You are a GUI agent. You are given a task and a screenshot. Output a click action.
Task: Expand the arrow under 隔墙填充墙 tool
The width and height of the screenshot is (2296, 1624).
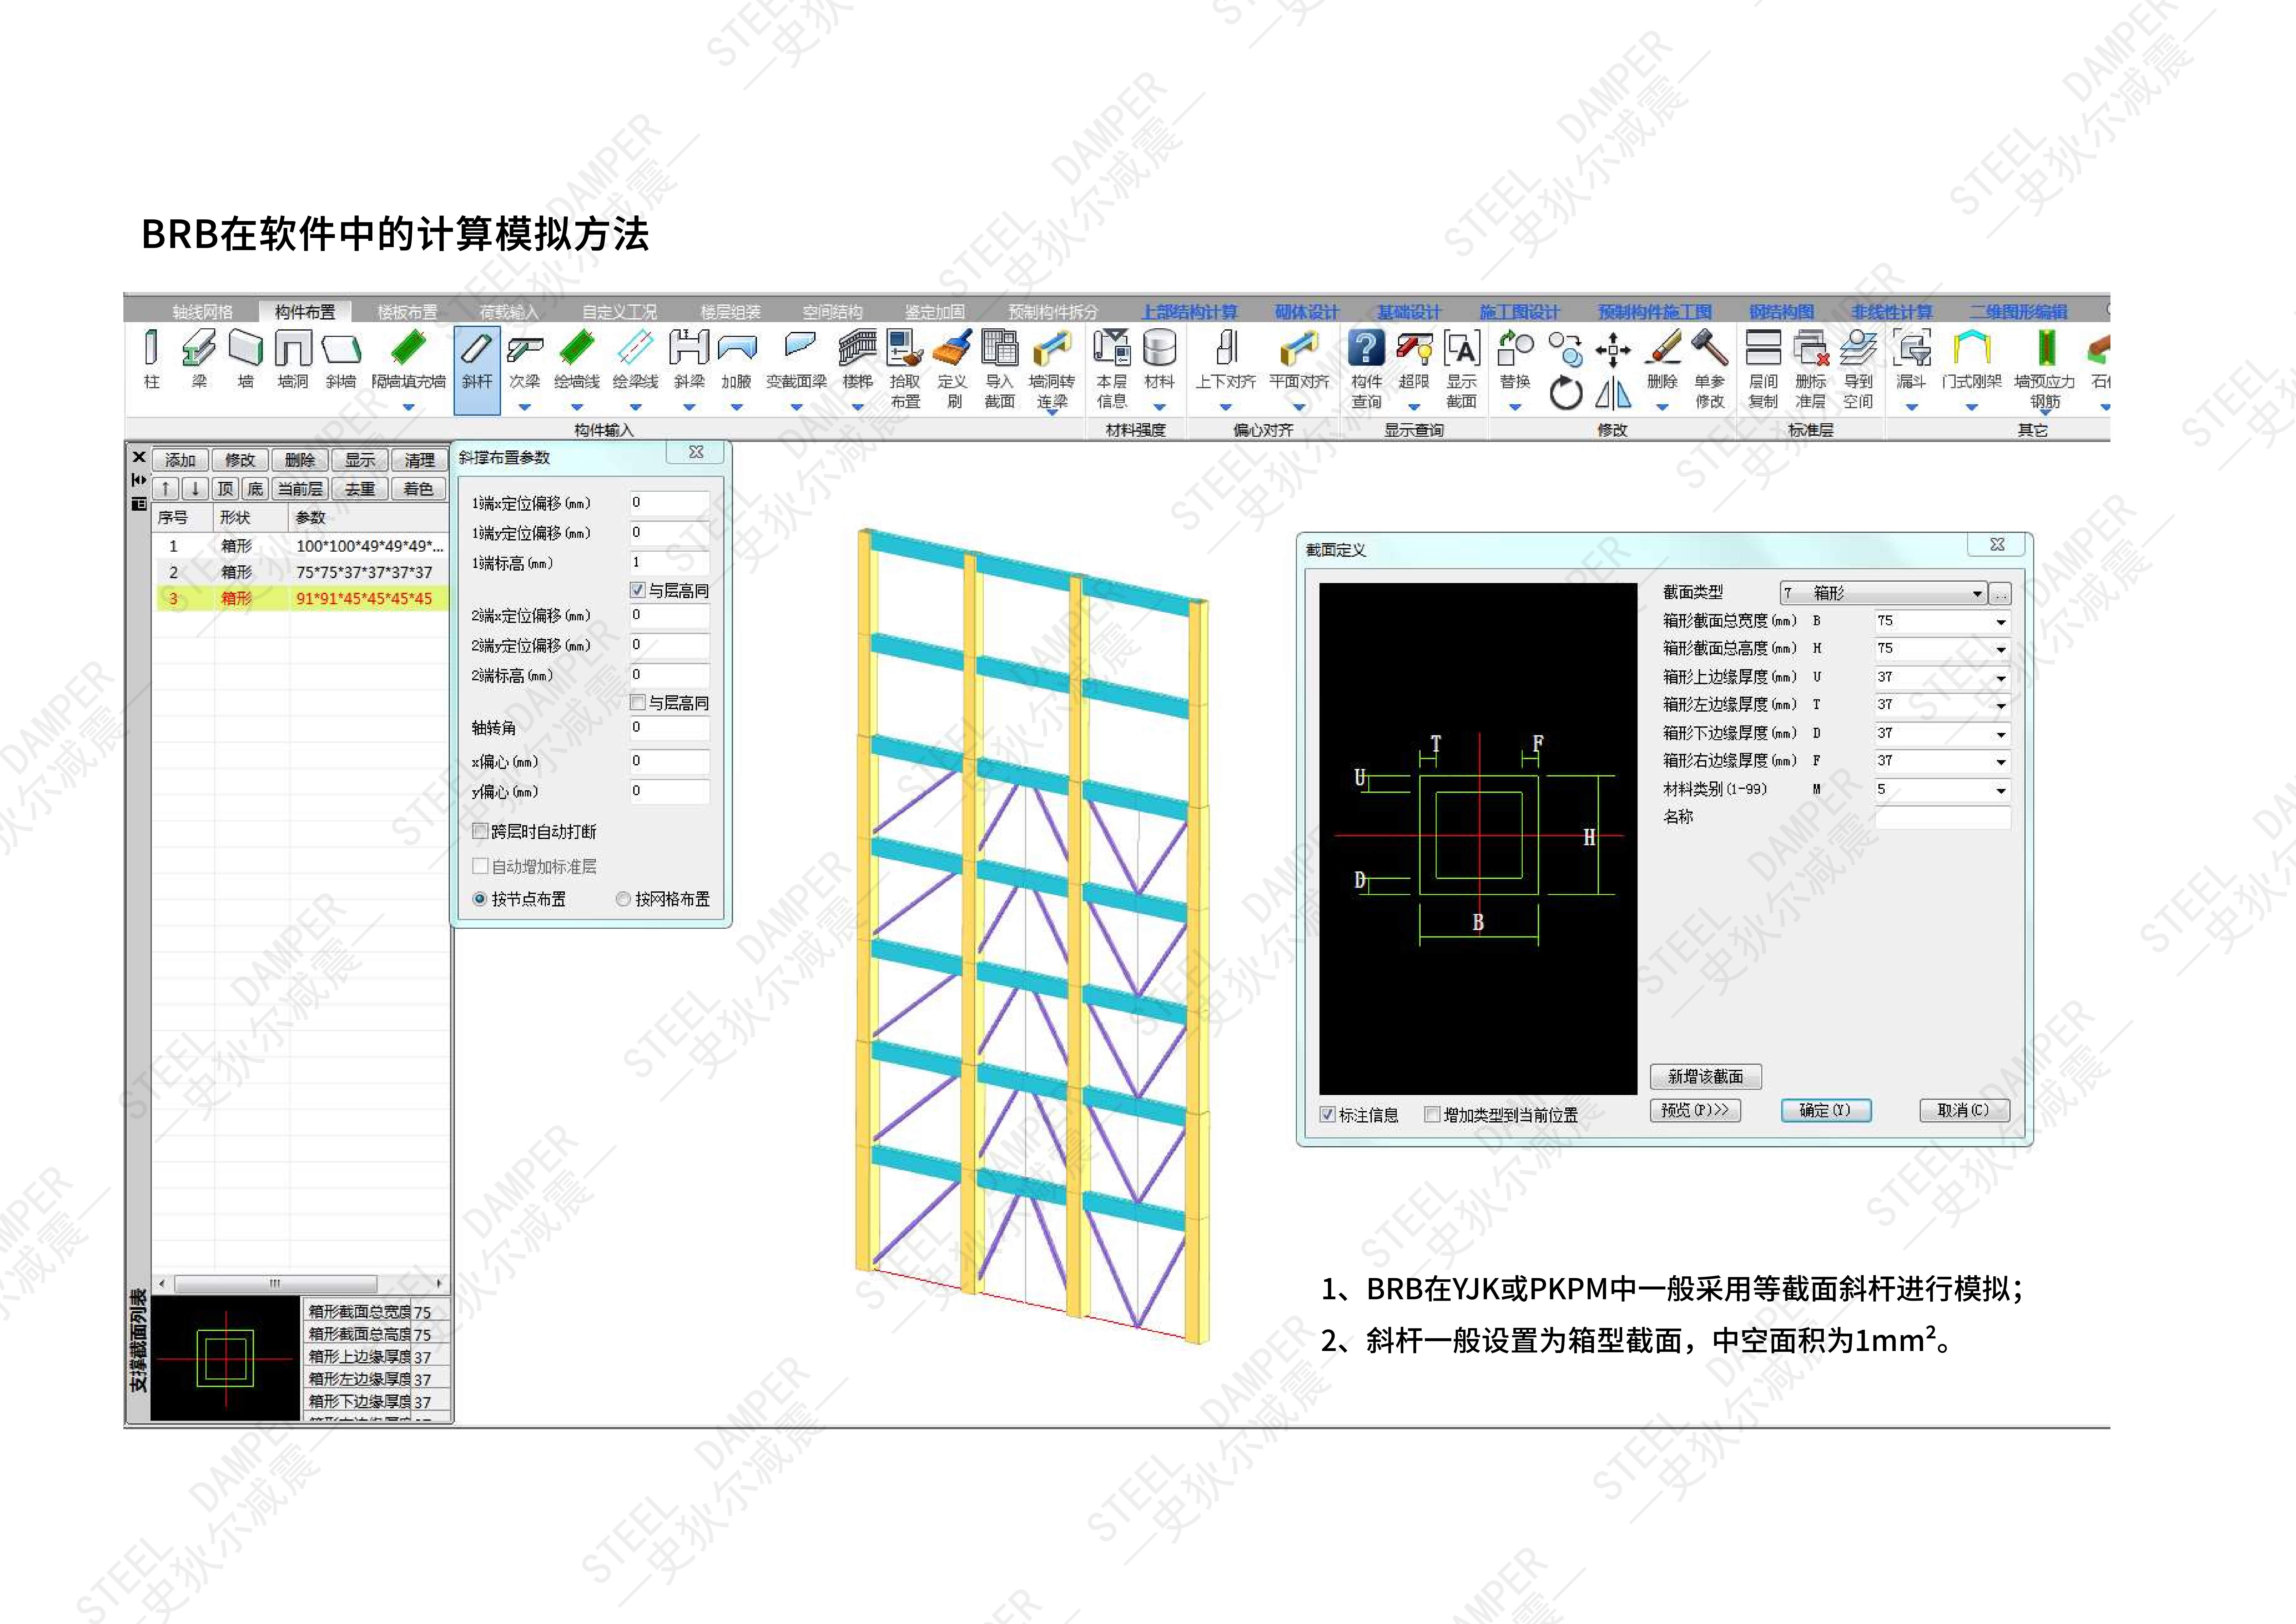tap(408, 407)
